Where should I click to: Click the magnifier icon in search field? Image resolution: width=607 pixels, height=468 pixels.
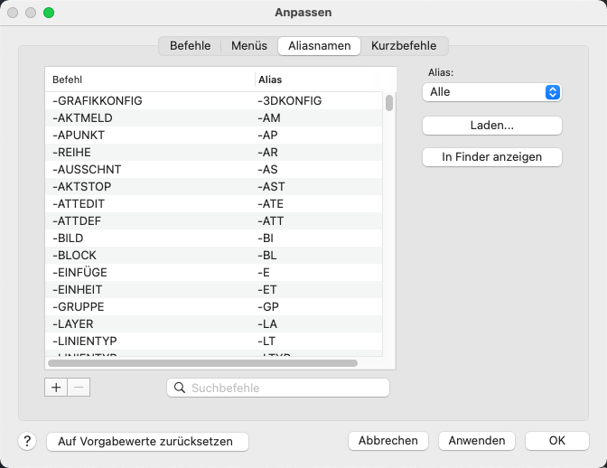[x=180, y=388]
